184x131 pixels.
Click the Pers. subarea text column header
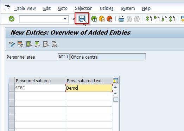[89, 81]
